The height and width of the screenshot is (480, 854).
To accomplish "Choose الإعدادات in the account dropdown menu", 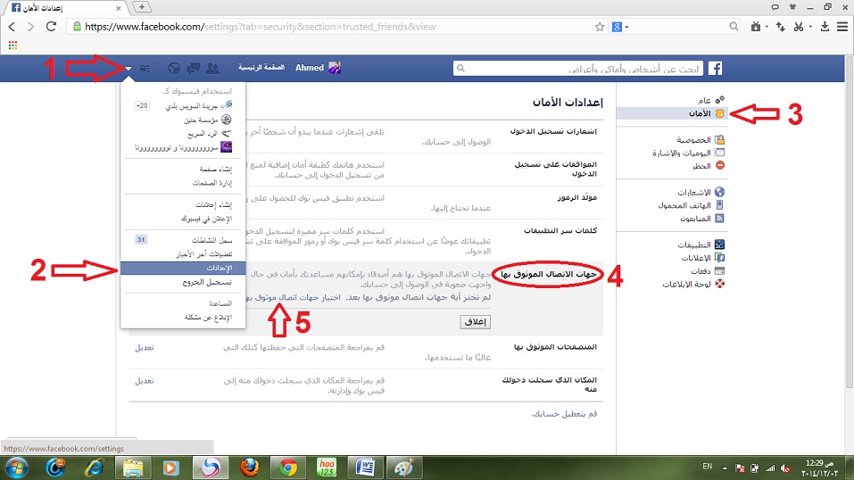I will pyautogui.click(x=183, y=268).
